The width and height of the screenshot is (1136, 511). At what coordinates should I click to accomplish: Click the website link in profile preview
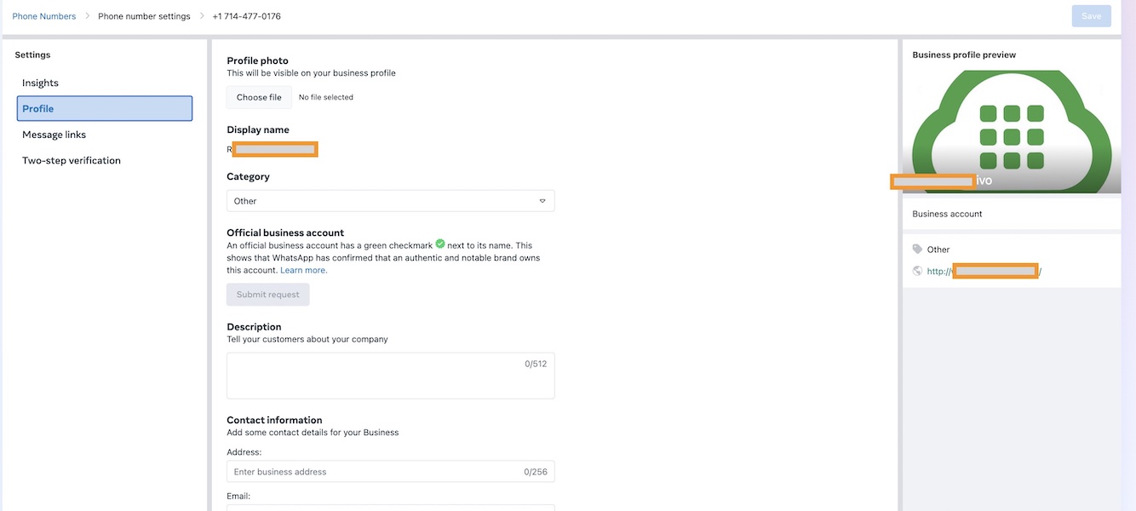[x=984, y=271]
